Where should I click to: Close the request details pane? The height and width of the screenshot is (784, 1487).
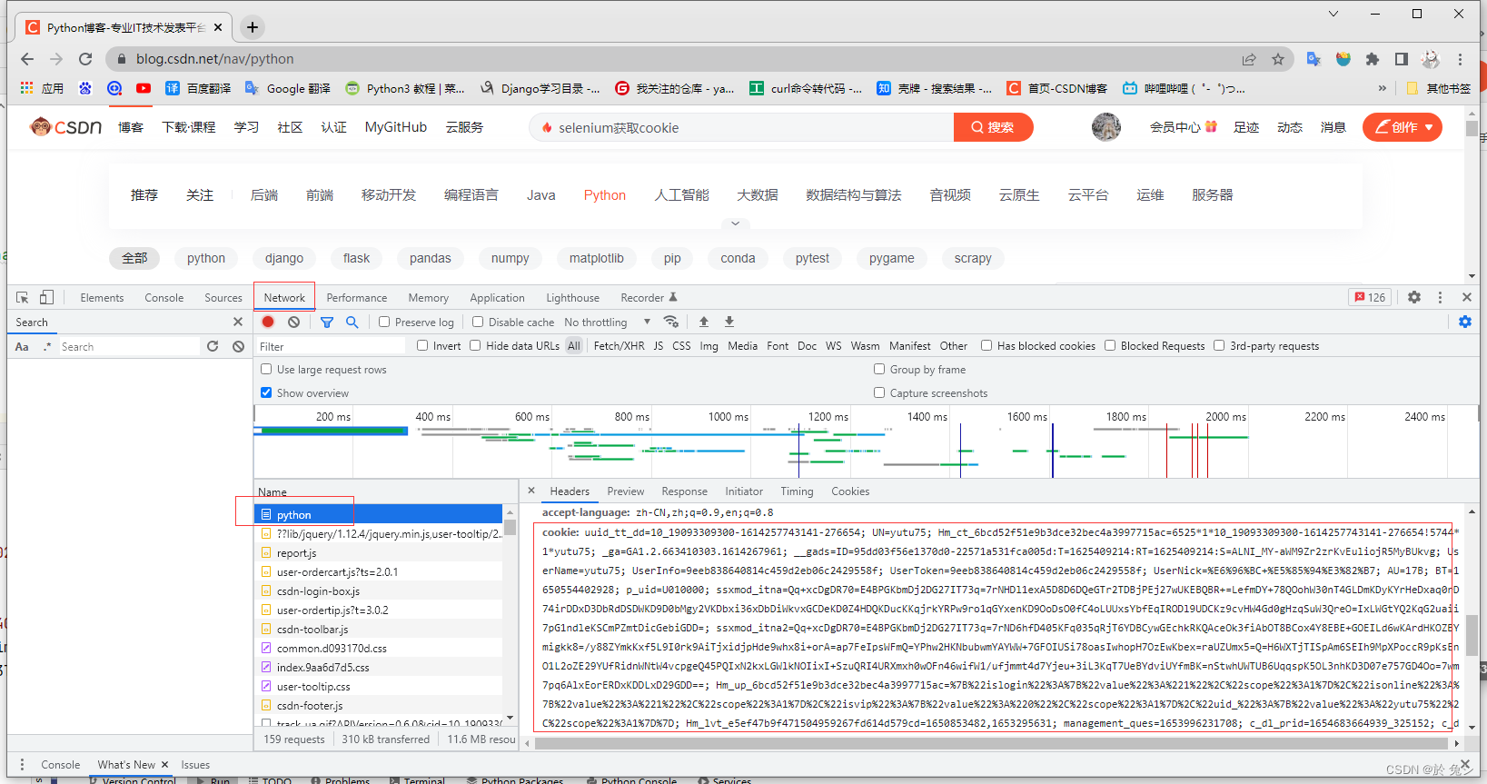[531, 491]
